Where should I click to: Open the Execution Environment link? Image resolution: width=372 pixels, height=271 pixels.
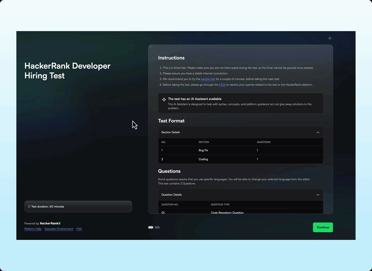point(59,229)
